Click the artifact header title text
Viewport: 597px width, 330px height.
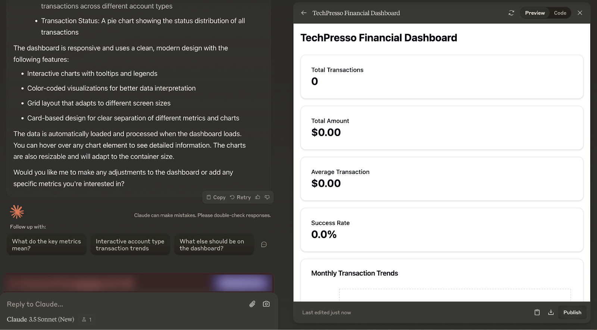coord(356,13)
